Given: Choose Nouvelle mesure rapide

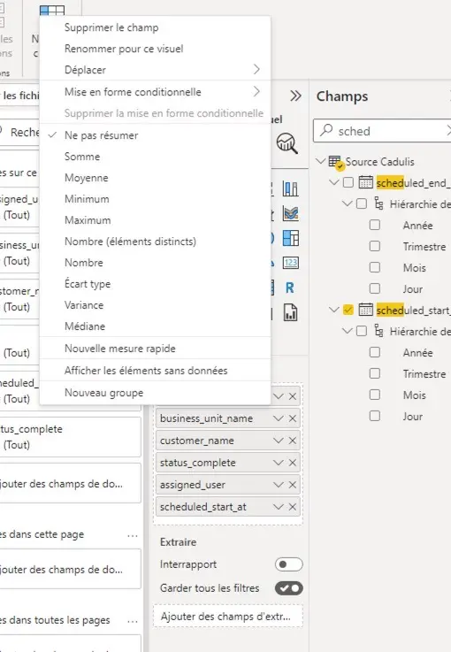Looking at the screenshot, I should tap(155, 349).
